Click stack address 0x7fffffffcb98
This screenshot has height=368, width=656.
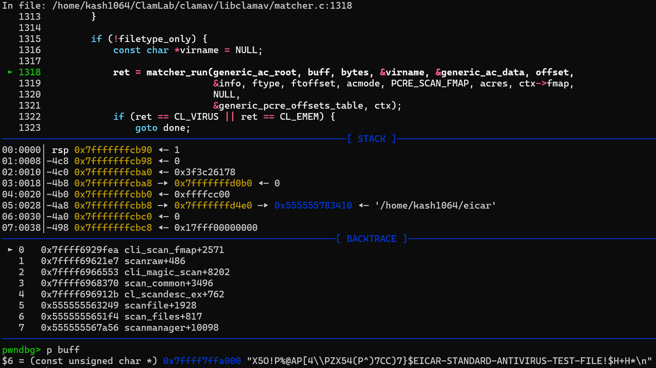pos(113,161)
